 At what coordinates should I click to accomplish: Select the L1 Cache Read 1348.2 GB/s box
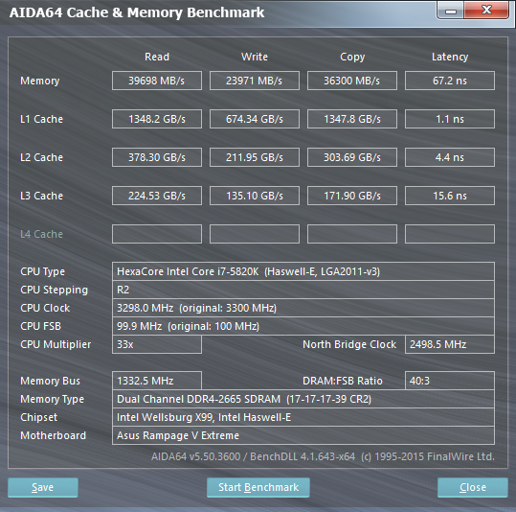(157, 119)
